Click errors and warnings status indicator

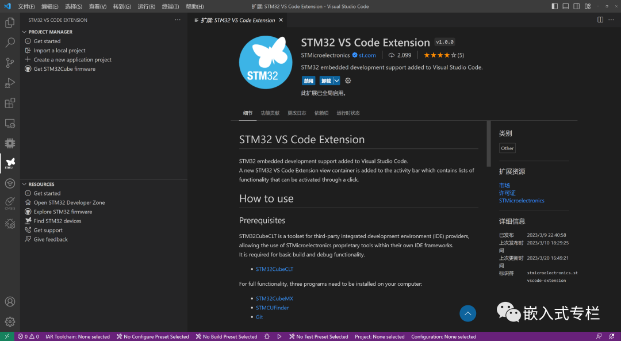pyautogui.click(x=29, y=336)
